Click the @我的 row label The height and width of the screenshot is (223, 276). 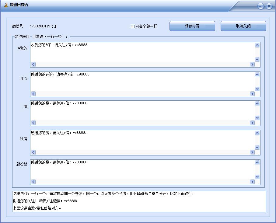[23, 48]
